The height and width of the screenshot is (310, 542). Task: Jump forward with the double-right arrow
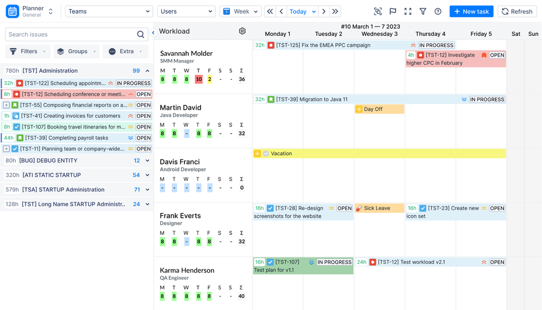[x=335, y=11]
